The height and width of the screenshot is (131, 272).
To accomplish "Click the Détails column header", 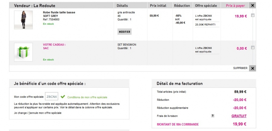I will coord(122,6).
